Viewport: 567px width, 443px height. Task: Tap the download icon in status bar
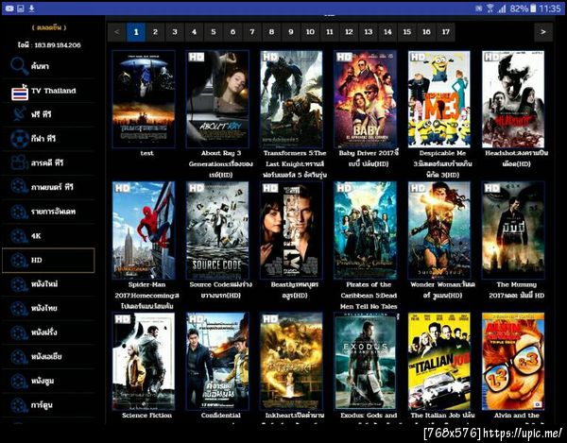pos(31,9)
